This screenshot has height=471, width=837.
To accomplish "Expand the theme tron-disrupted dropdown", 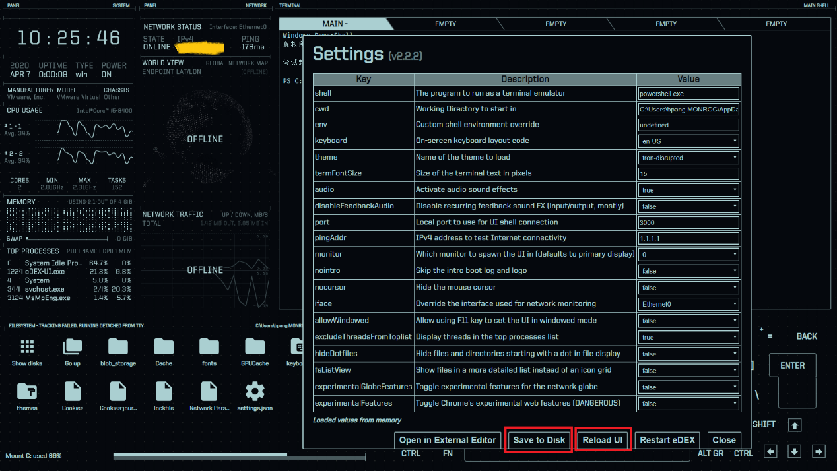I will coord(688,158).
